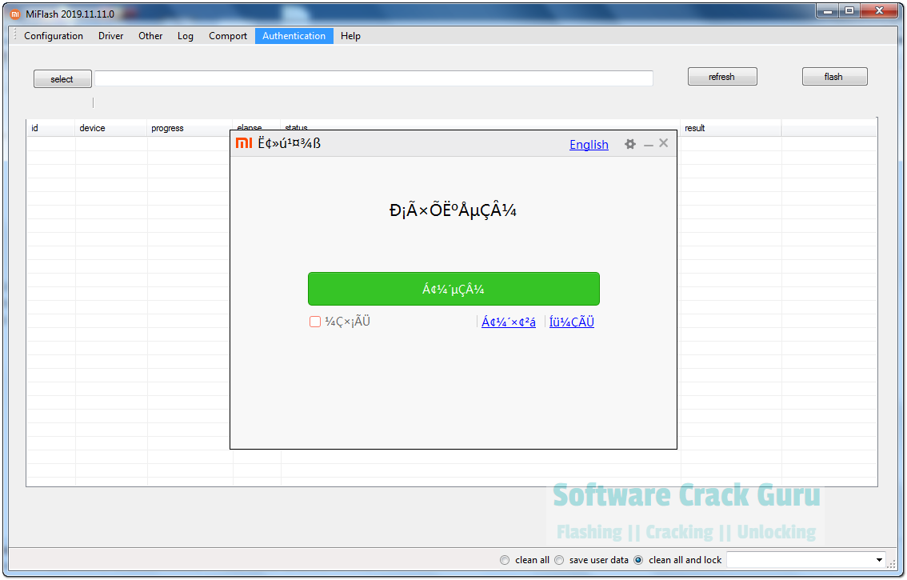Open the Authentication menu
The image size is (907, 580).
coord(294,36)
